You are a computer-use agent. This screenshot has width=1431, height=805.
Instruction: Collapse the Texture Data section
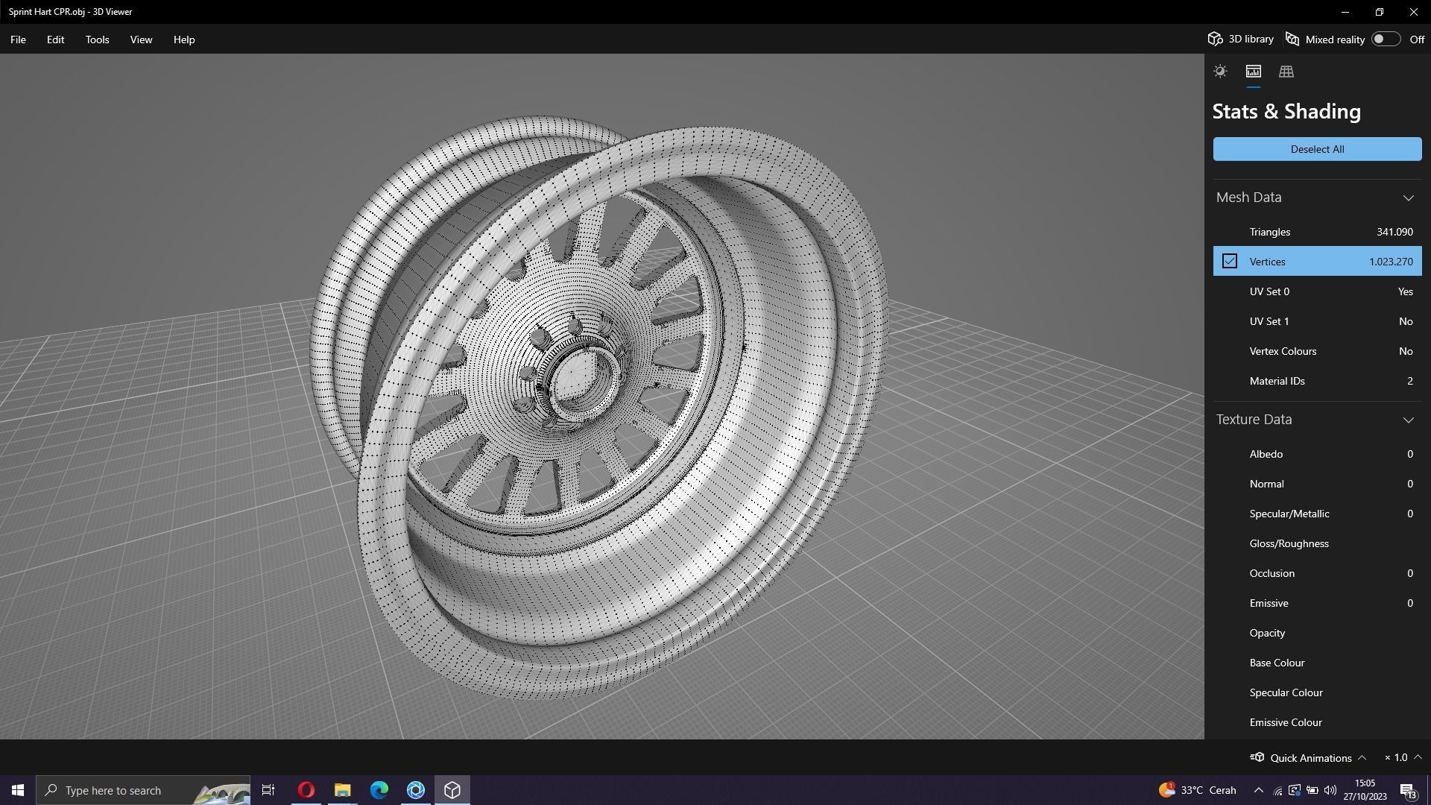point(1408,420)
